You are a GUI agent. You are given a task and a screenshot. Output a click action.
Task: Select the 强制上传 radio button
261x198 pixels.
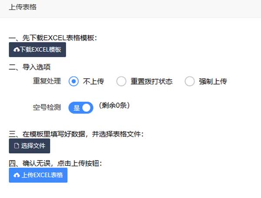point(189,81)
